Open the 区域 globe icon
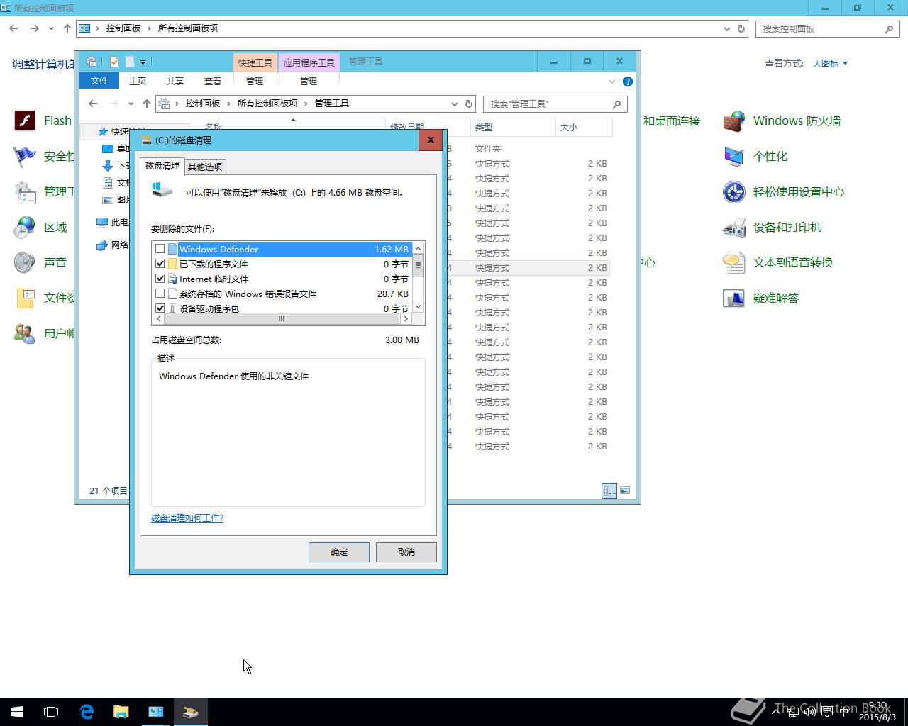 [25, 228]
